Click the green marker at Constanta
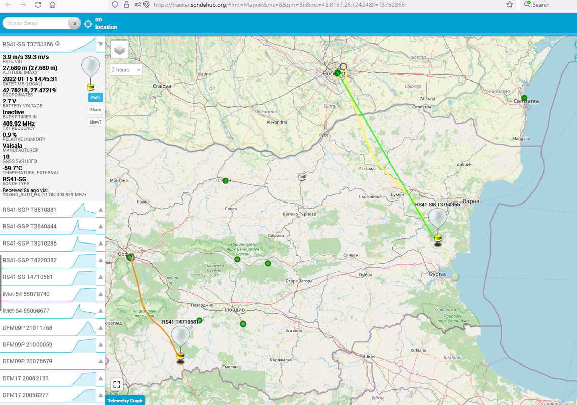577x405 pixels. pos(524,98)
